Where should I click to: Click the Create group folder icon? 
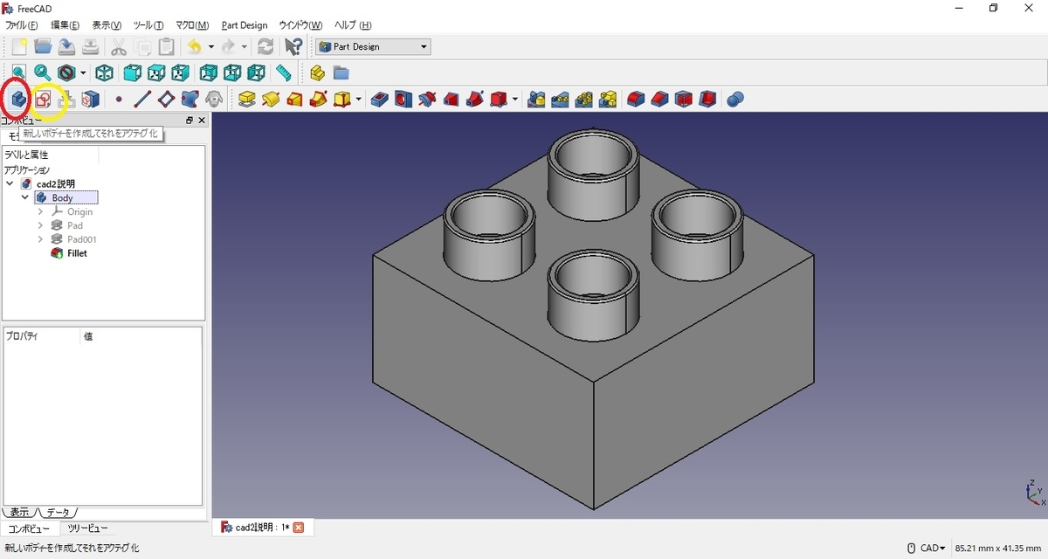coord(341,72)
